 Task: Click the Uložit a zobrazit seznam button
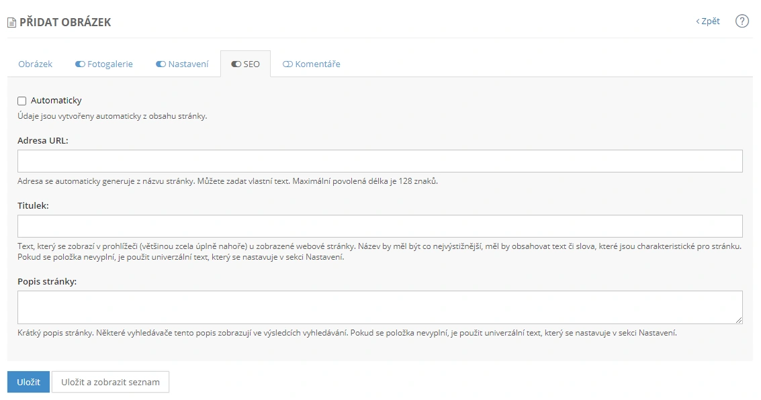pyautogui.click(x=110, y=382)
